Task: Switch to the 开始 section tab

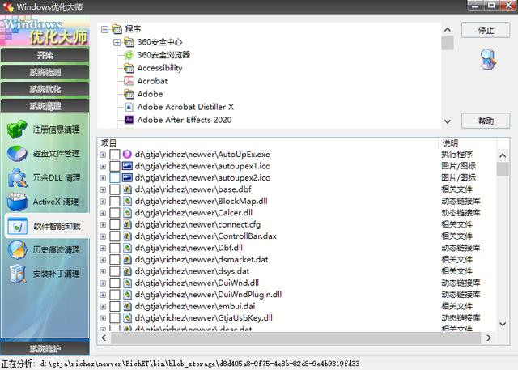Action: point(45,55)
